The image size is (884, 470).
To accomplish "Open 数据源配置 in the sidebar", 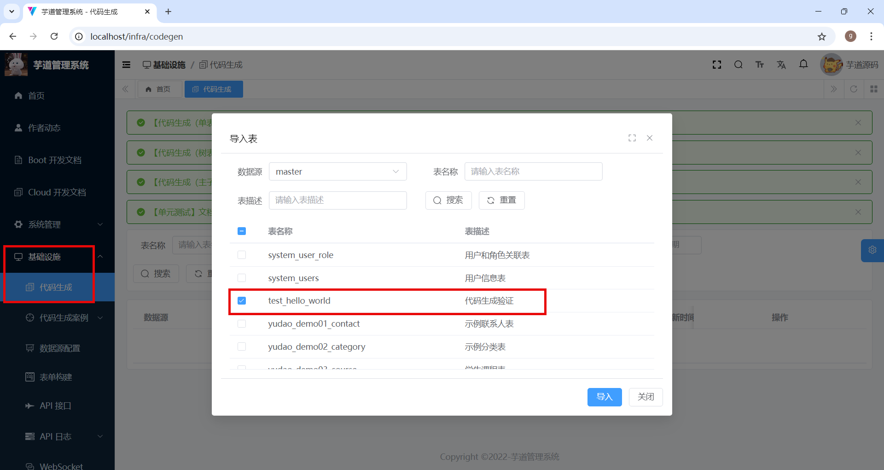I will click(57, 348).
